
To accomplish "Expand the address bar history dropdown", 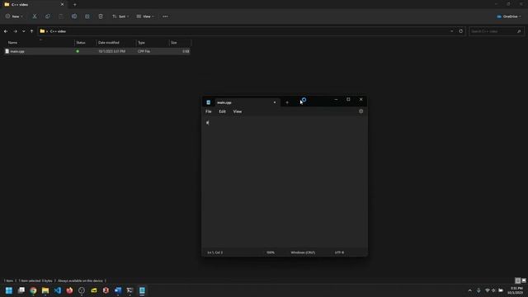I will click(451, 31).
